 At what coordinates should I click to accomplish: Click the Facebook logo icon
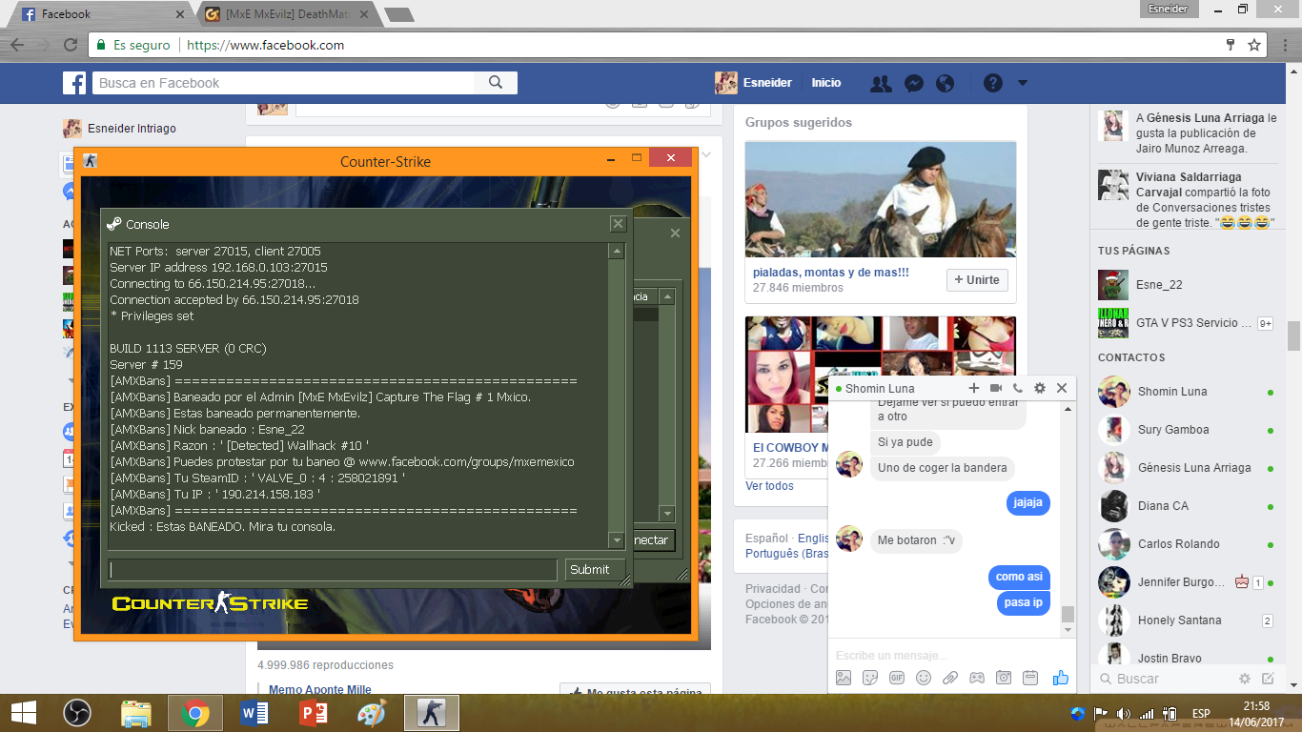tap(74, 83)
